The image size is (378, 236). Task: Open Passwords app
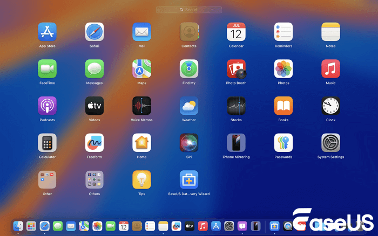(x=283, y=143)
